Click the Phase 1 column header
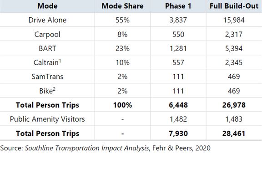 pos(178,6)
